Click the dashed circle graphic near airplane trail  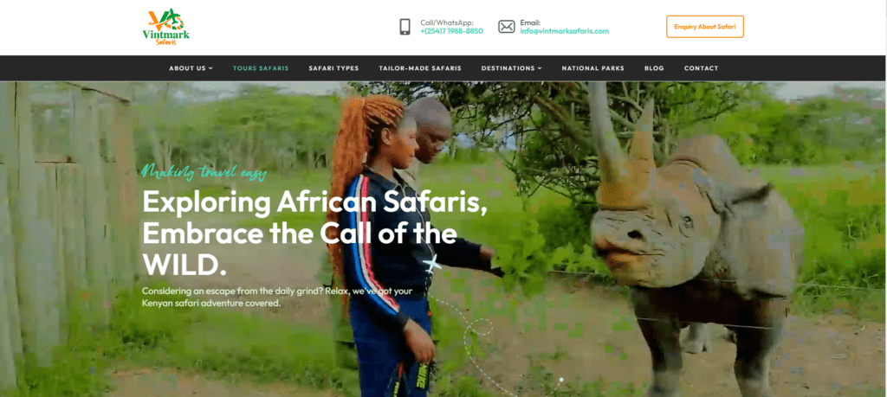[x=478, y=328]
